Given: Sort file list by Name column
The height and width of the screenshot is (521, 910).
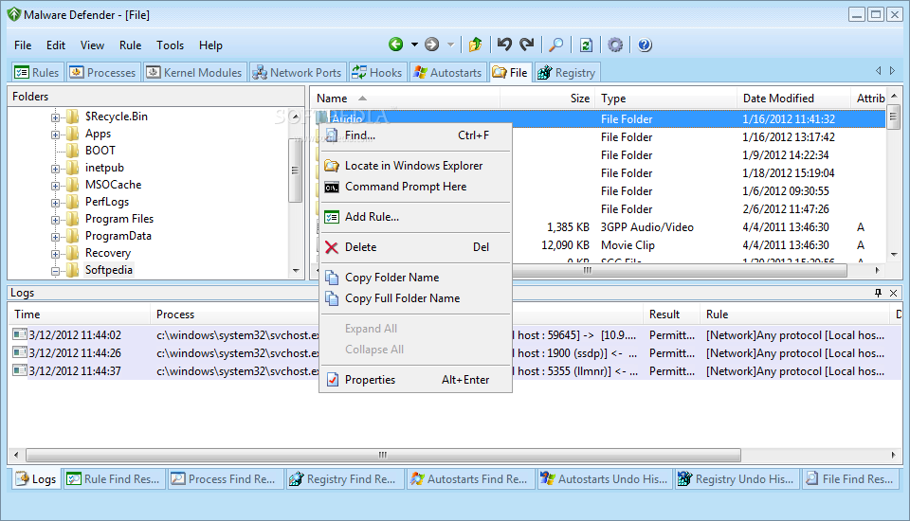Looking at the screenshot, I should 405,99.
